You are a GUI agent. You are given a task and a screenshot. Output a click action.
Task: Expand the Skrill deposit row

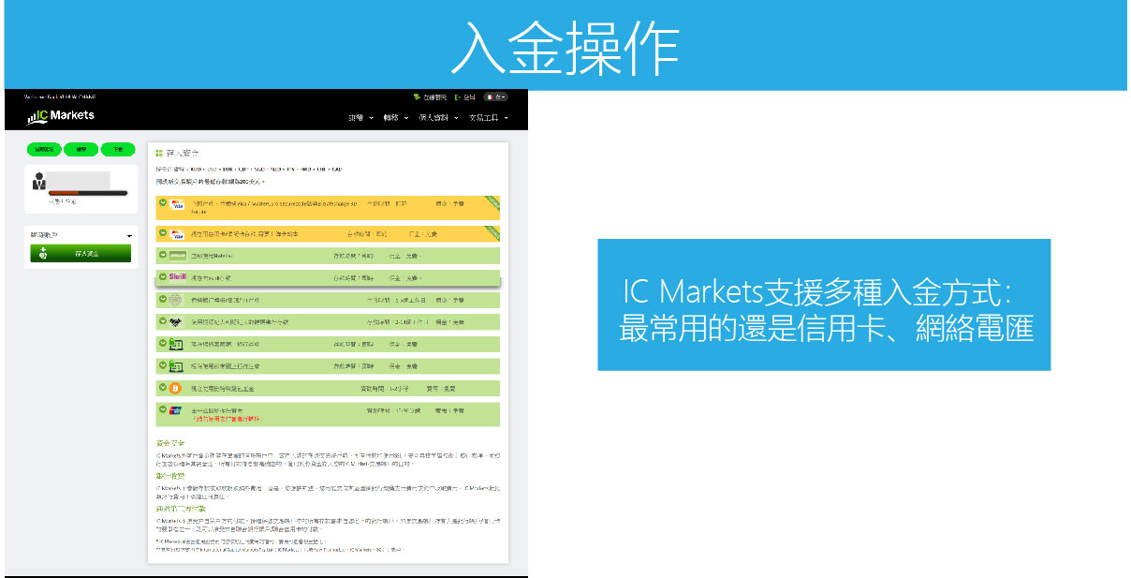coord(163,277)
